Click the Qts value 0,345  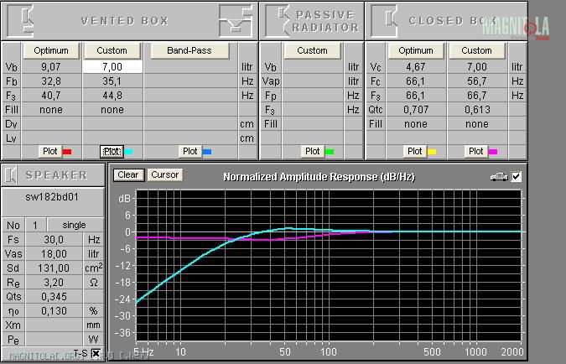pyautogui.click(x=54, y=297)
